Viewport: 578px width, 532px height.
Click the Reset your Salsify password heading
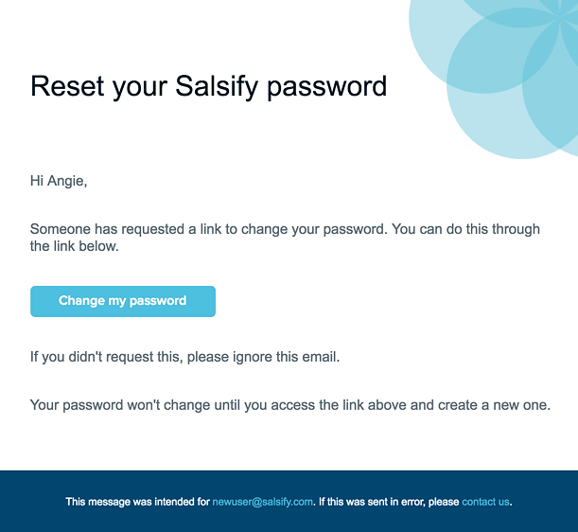pos(209,87)
